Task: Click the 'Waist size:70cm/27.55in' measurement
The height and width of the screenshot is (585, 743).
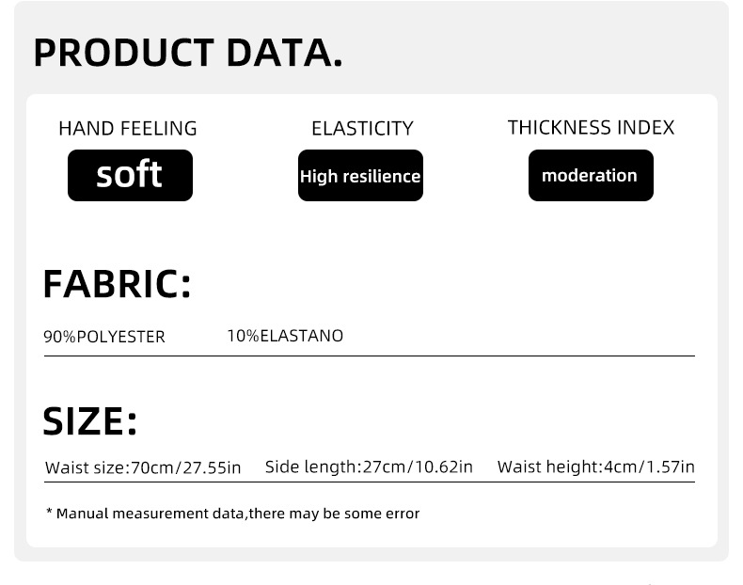Action: point(143,467)
